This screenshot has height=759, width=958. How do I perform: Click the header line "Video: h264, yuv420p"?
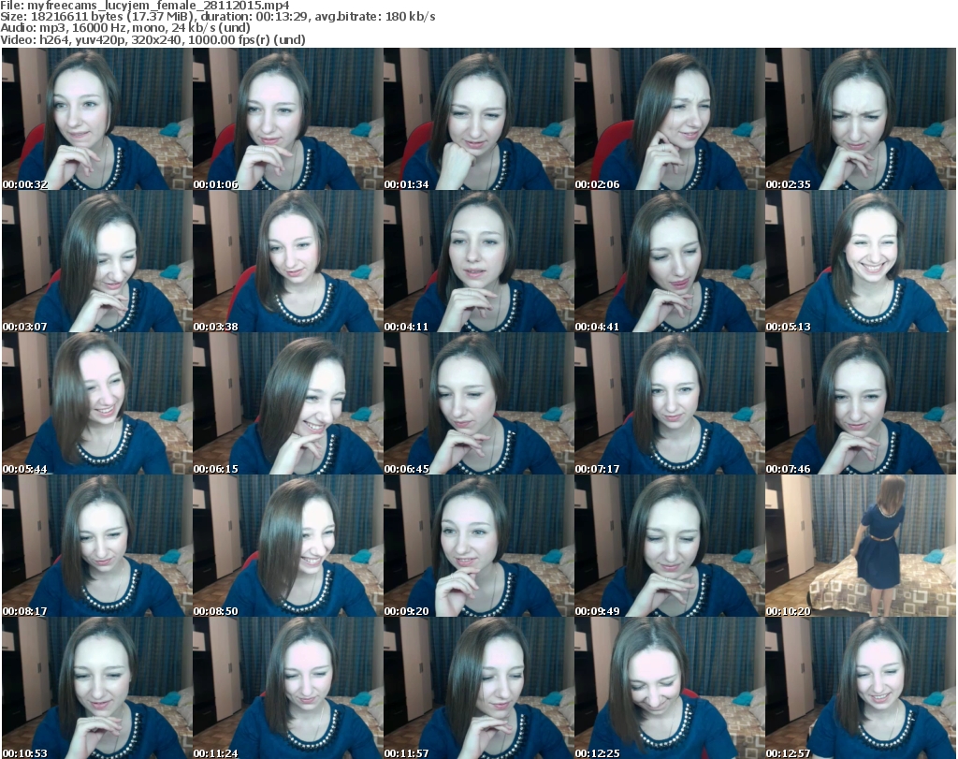(152, 39)
